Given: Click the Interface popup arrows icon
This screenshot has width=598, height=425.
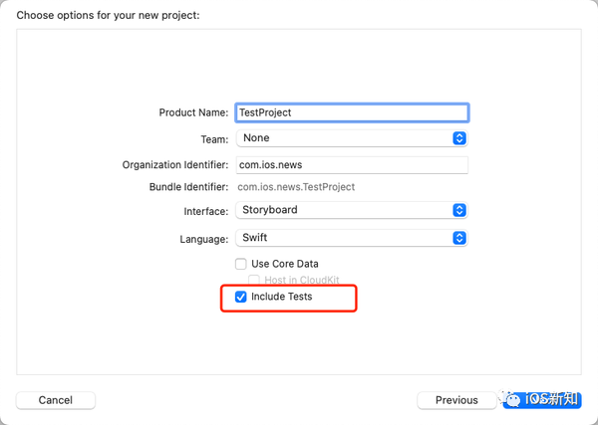Looking at the screenshot, I should [459, 210].
